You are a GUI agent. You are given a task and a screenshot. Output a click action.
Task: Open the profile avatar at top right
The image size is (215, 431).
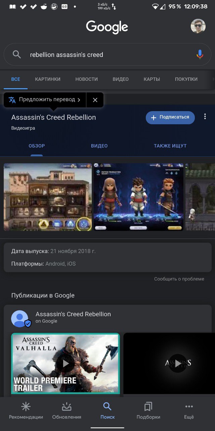click(x=198, y=26)
